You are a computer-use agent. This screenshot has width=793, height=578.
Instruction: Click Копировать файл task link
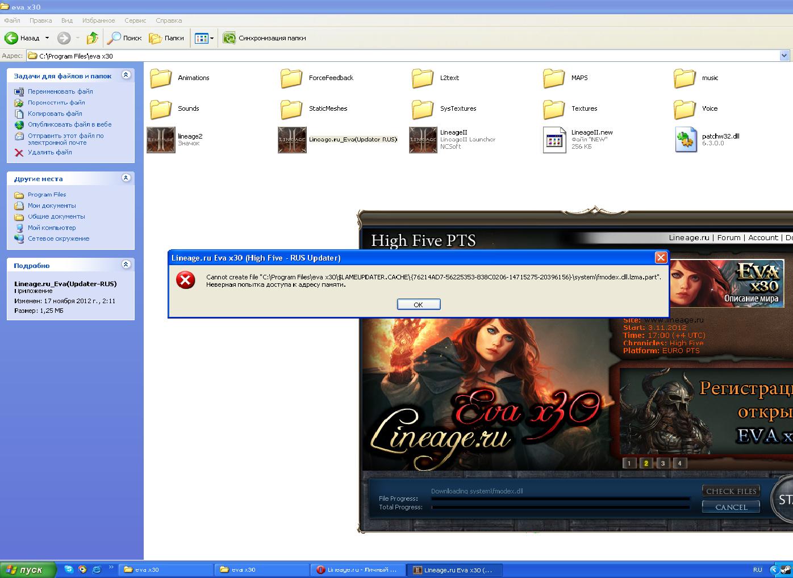coord(55,114)
